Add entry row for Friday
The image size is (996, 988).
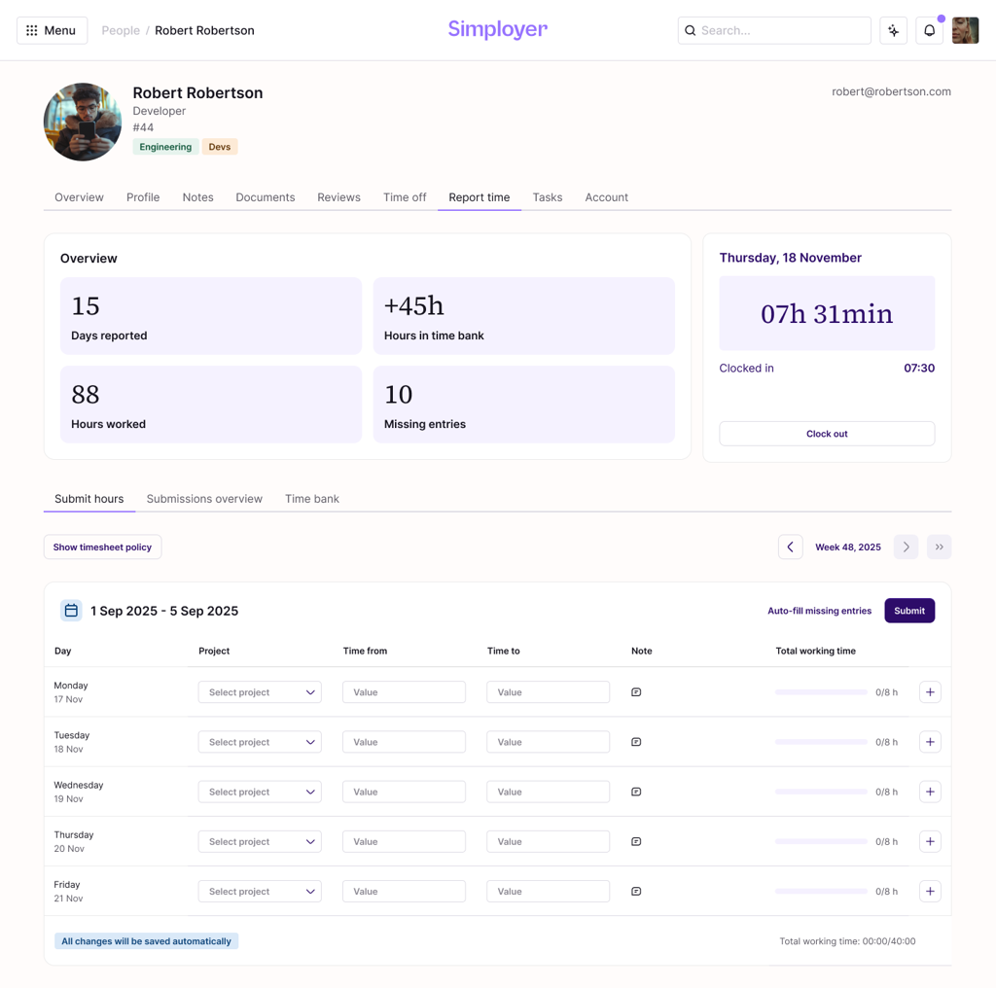click(930, 892)
